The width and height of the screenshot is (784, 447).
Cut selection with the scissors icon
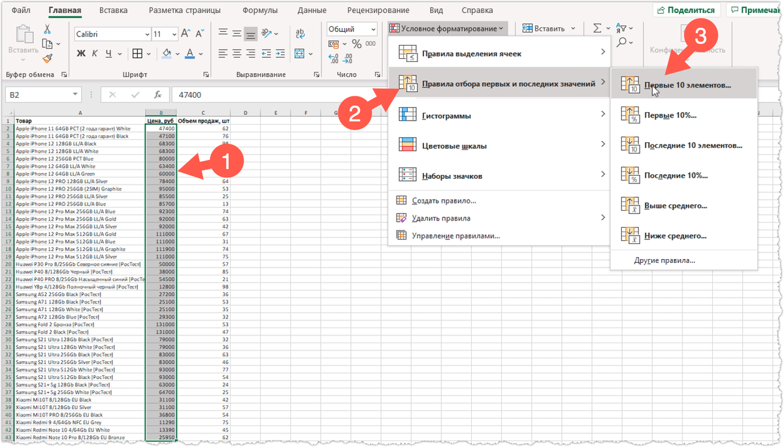click(47, 29)
